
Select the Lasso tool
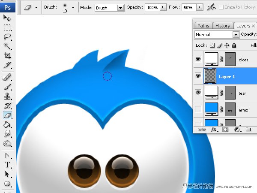[7, 37]
